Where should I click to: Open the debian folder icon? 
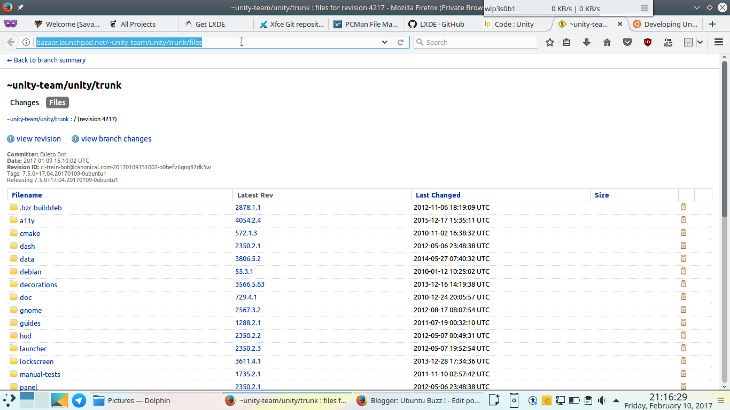[14, 271]
